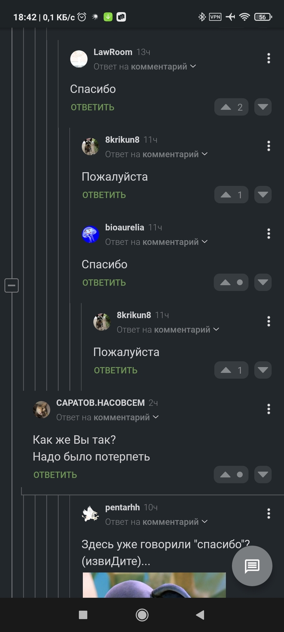Downvote LawRoom's Спасибо comment
Screen dimensions: 284x632
pos(263,107)
